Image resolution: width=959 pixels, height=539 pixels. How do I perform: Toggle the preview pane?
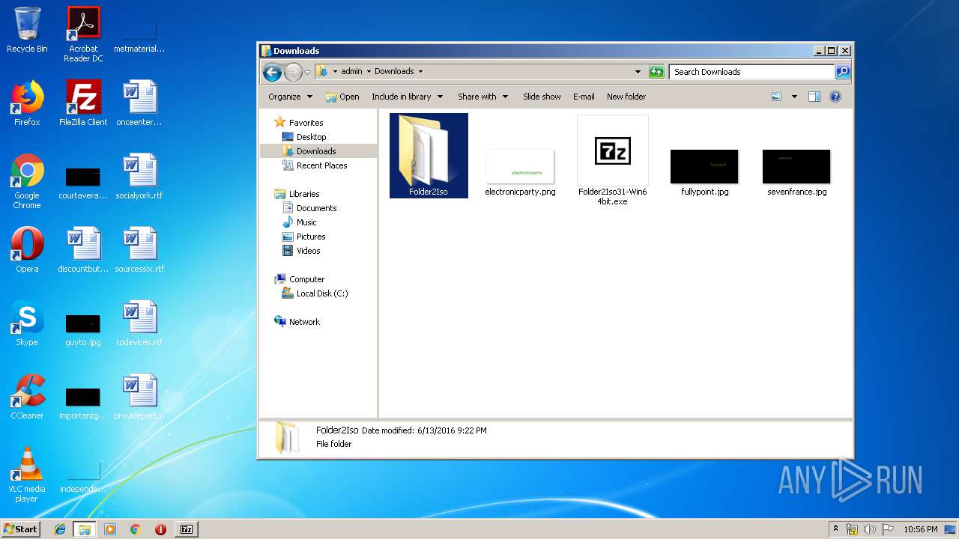pyautogui.click(x=814, y=97)
